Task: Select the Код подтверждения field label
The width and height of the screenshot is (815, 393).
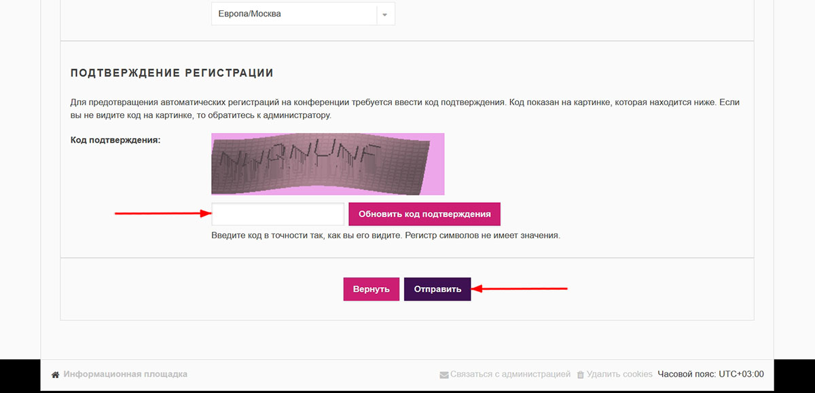Action: pyautogui.click(x=115, y=141)
